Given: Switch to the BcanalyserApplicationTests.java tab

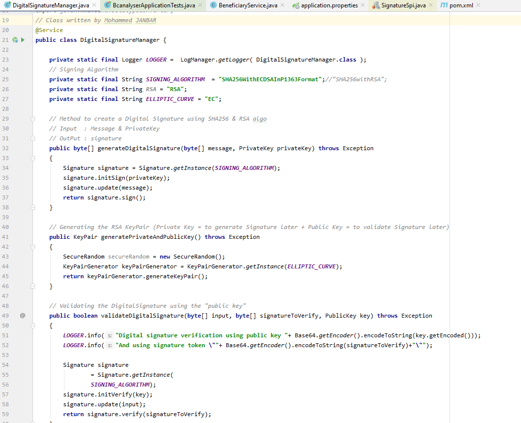Looking at the screenshot, I should pyautogui.click(x=153, y=5).
